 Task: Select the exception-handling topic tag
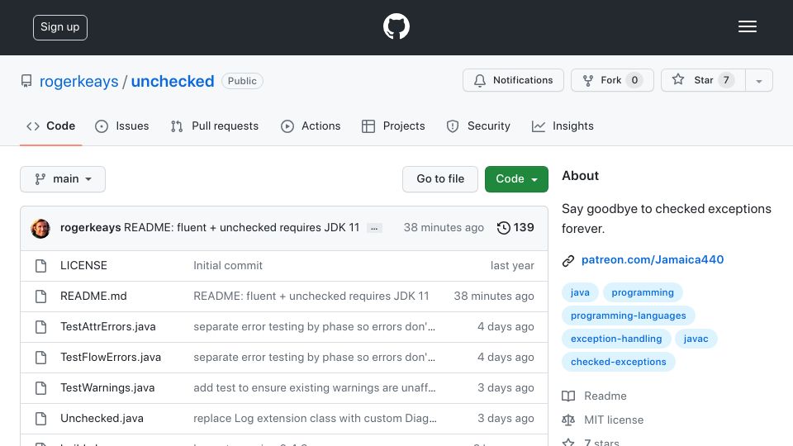point(616,339)
